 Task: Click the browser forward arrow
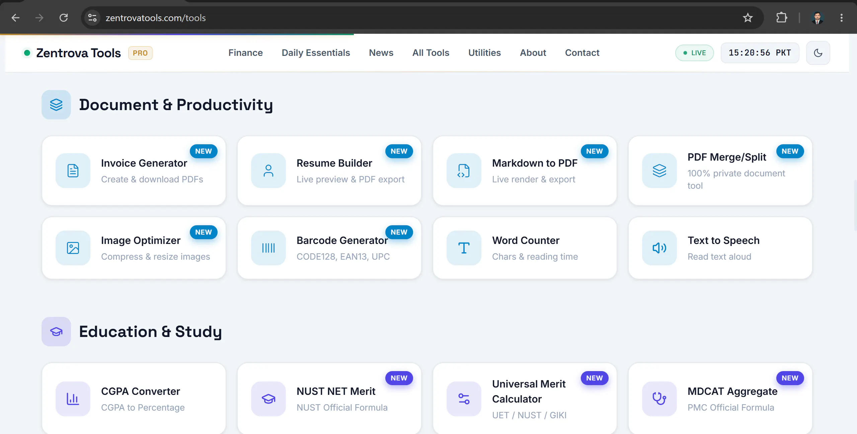coord(40,18)
